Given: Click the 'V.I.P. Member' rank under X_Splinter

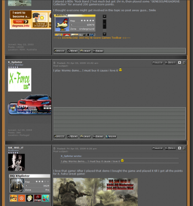Looking at the screenshot, I should 15,65.
